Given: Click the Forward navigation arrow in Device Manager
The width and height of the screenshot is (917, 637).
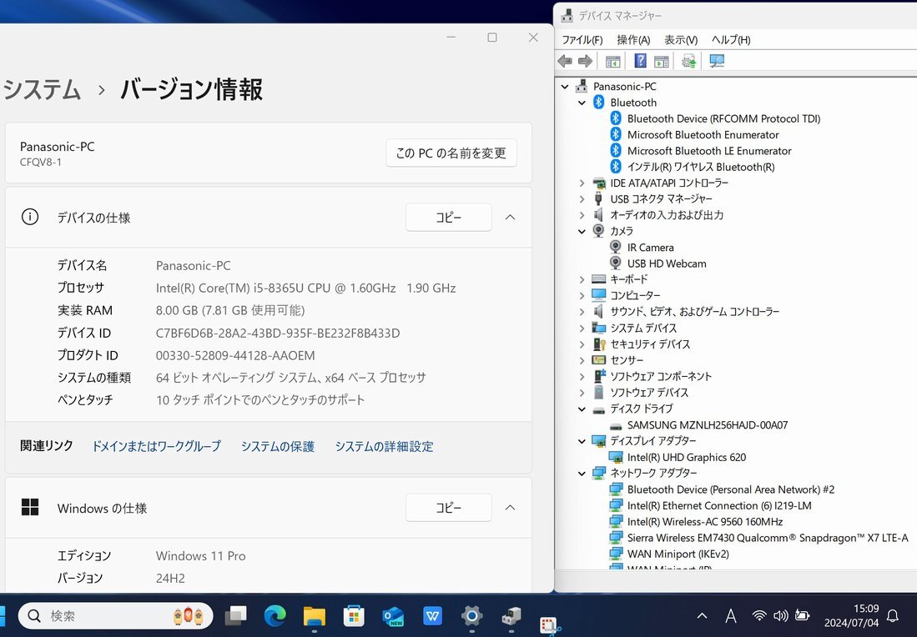Looking at the screenshot, I should 586,60.
